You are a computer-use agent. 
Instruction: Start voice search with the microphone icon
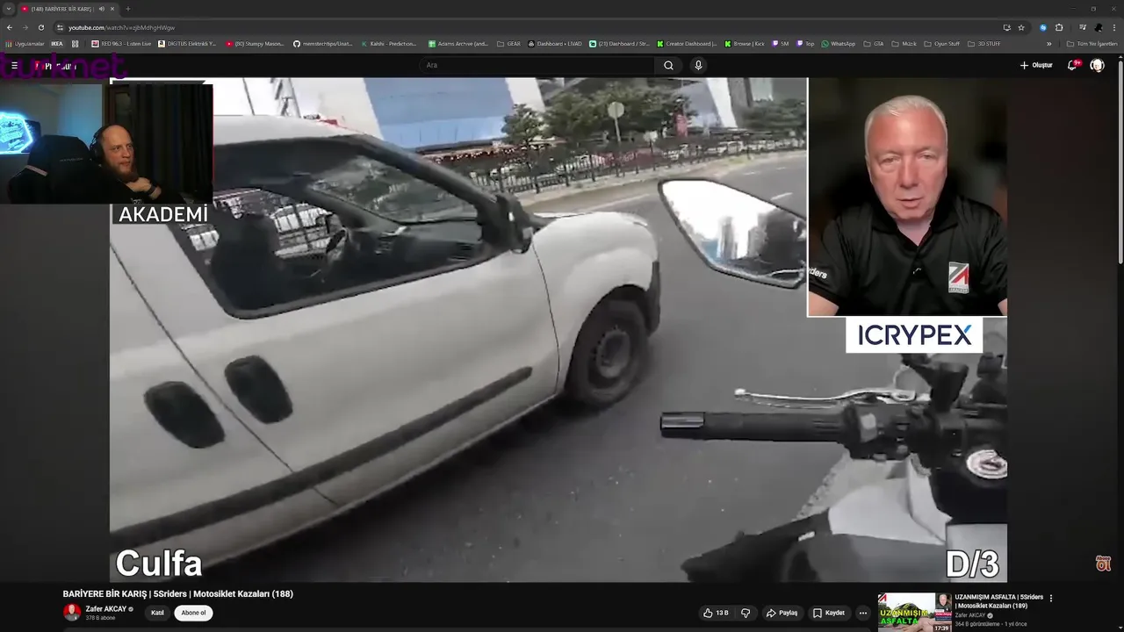pos(698,65)
